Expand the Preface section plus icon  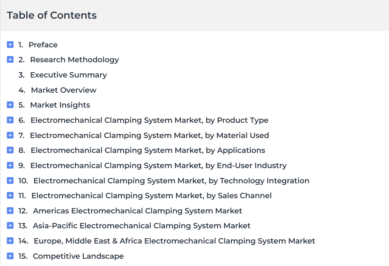pyautogui.click(x=10, y=45)
